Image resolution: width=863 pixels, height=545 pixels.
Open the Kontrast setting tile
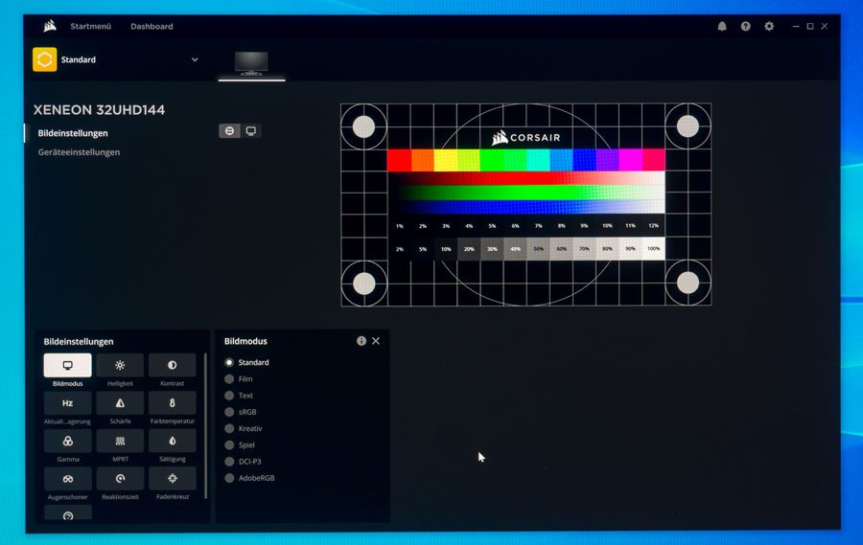[173, 366]
